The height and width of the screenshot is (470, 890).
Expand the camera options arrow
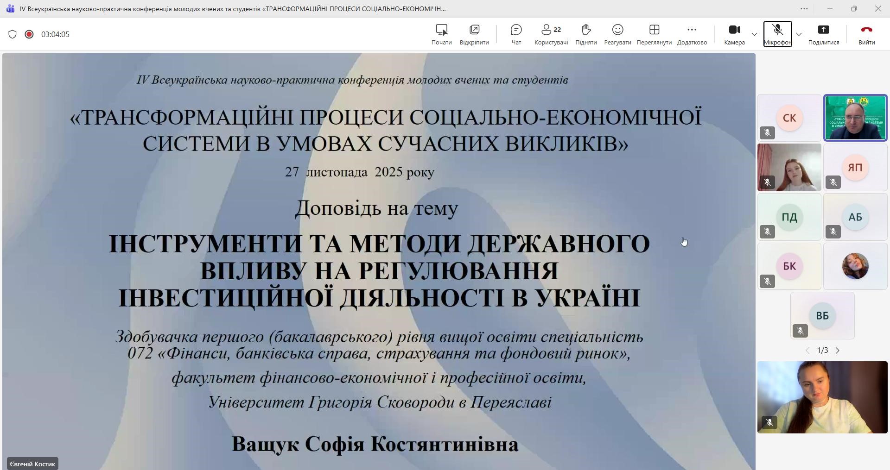point(754,34)
